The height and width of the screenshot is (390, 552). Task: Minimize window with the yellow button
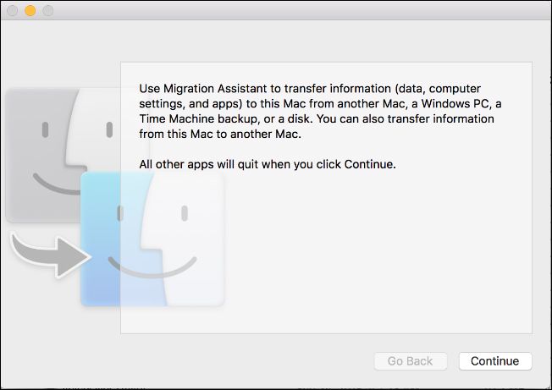(x=30, y=10)
